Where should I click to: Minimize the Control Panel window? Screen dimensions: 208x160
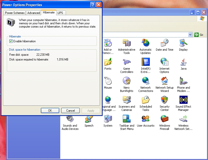pyautogui.click(x=192, y=12)
